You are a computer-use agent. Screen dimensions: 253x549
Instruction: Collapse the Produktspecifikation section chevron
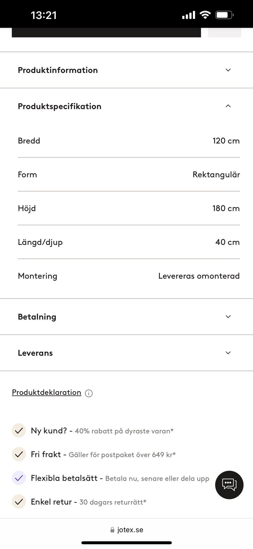(228, 106)
